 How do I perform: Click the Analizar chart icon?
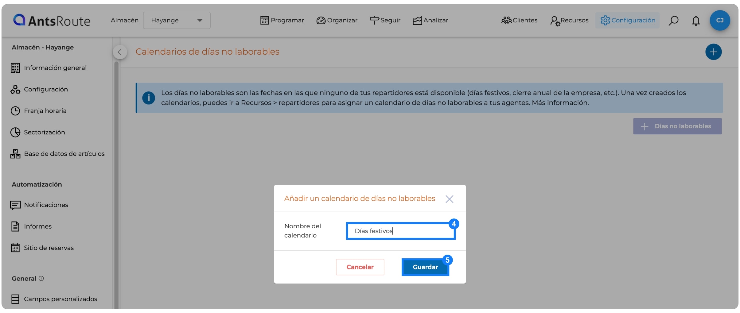417,21
